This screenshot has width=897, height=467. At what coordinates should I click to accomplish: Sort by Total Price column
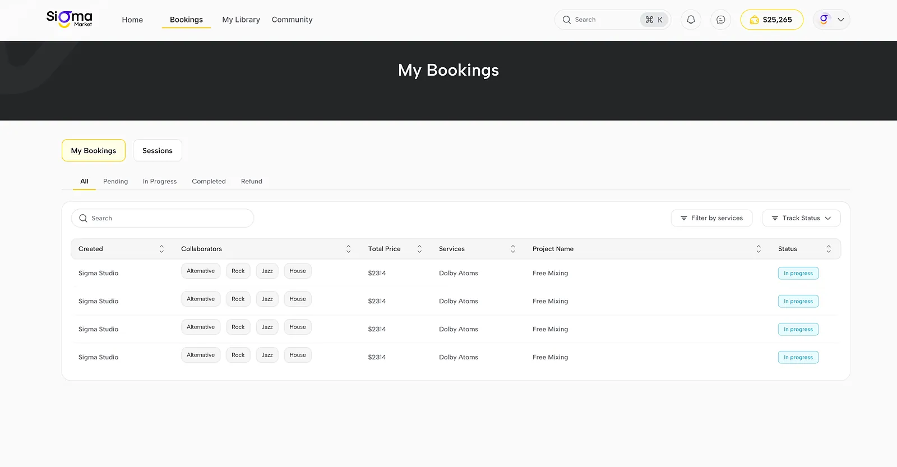click(419, 249)
